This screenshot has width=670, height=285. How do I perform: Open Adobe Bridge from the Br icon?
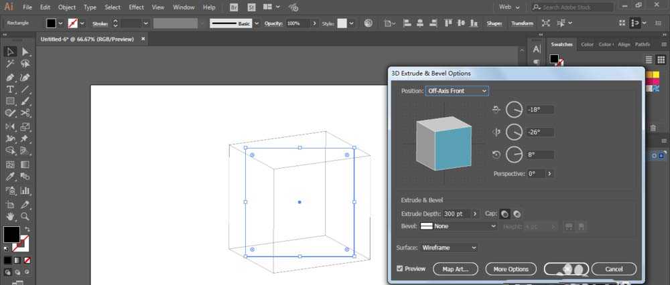pos(234,7)
